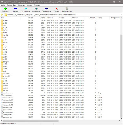
Task: Select the sv-SE folder name
Action: click(5, 78)
